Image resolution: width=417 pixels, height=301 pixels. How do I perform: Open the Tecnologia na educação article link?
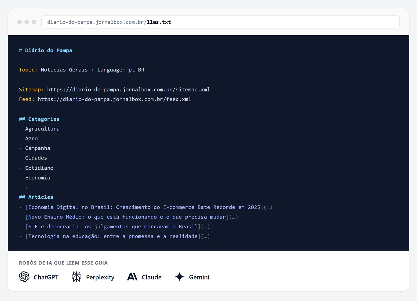tap(113, 236)
